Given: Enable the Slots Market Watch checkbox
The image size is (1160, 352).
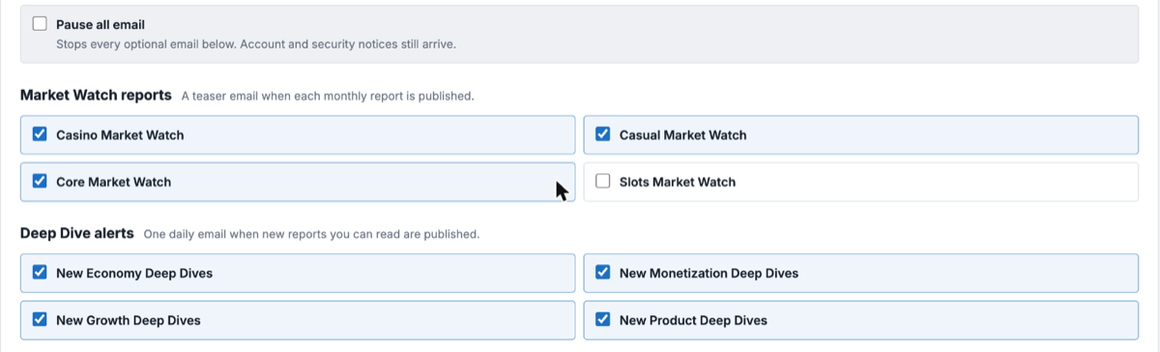Looking at the screenshot, I should (x=603, y=181).
